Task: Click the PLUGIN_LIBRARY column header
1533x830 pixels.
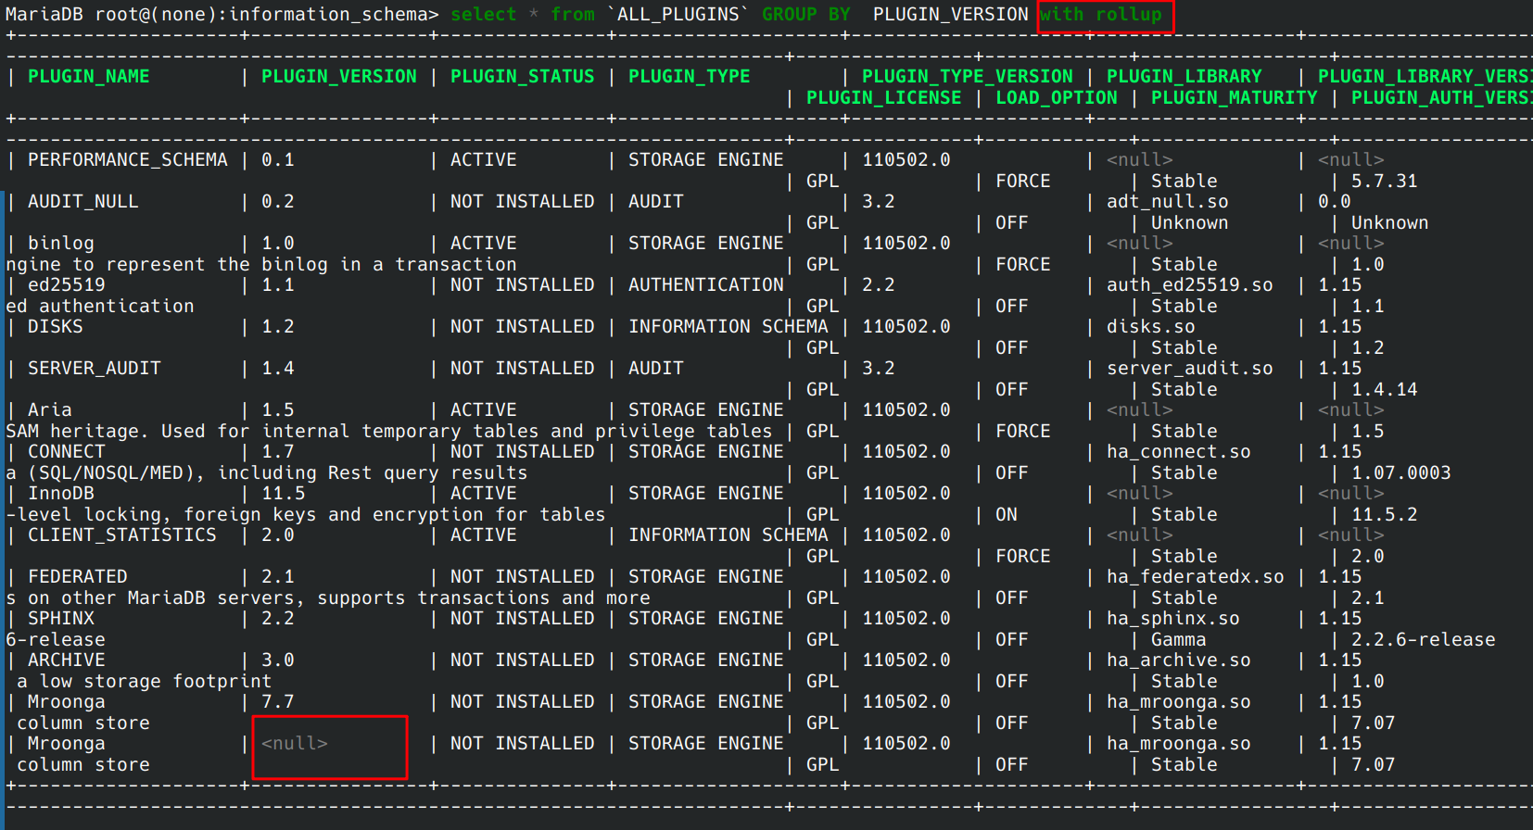Action: [1185, 77]
